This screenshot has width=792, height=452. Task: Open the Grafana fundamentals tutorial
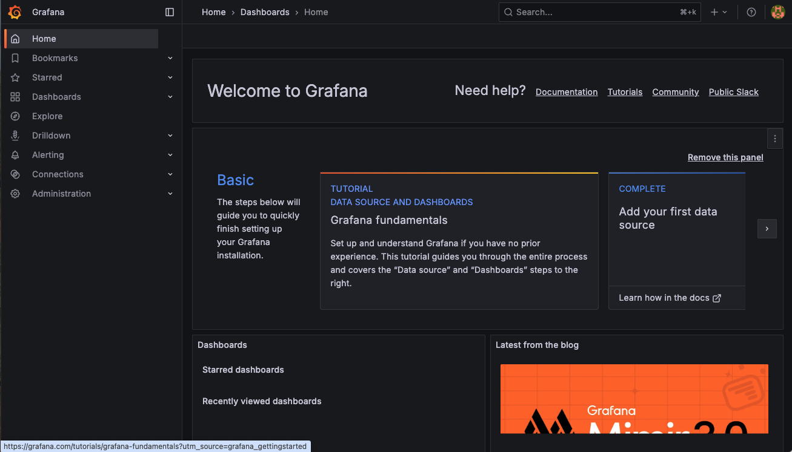click(388, 220)
